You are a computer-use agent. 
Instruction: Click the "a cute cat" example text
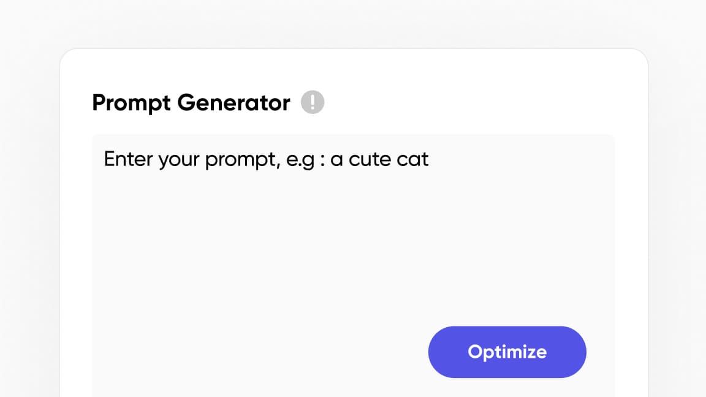pos(379,159)
